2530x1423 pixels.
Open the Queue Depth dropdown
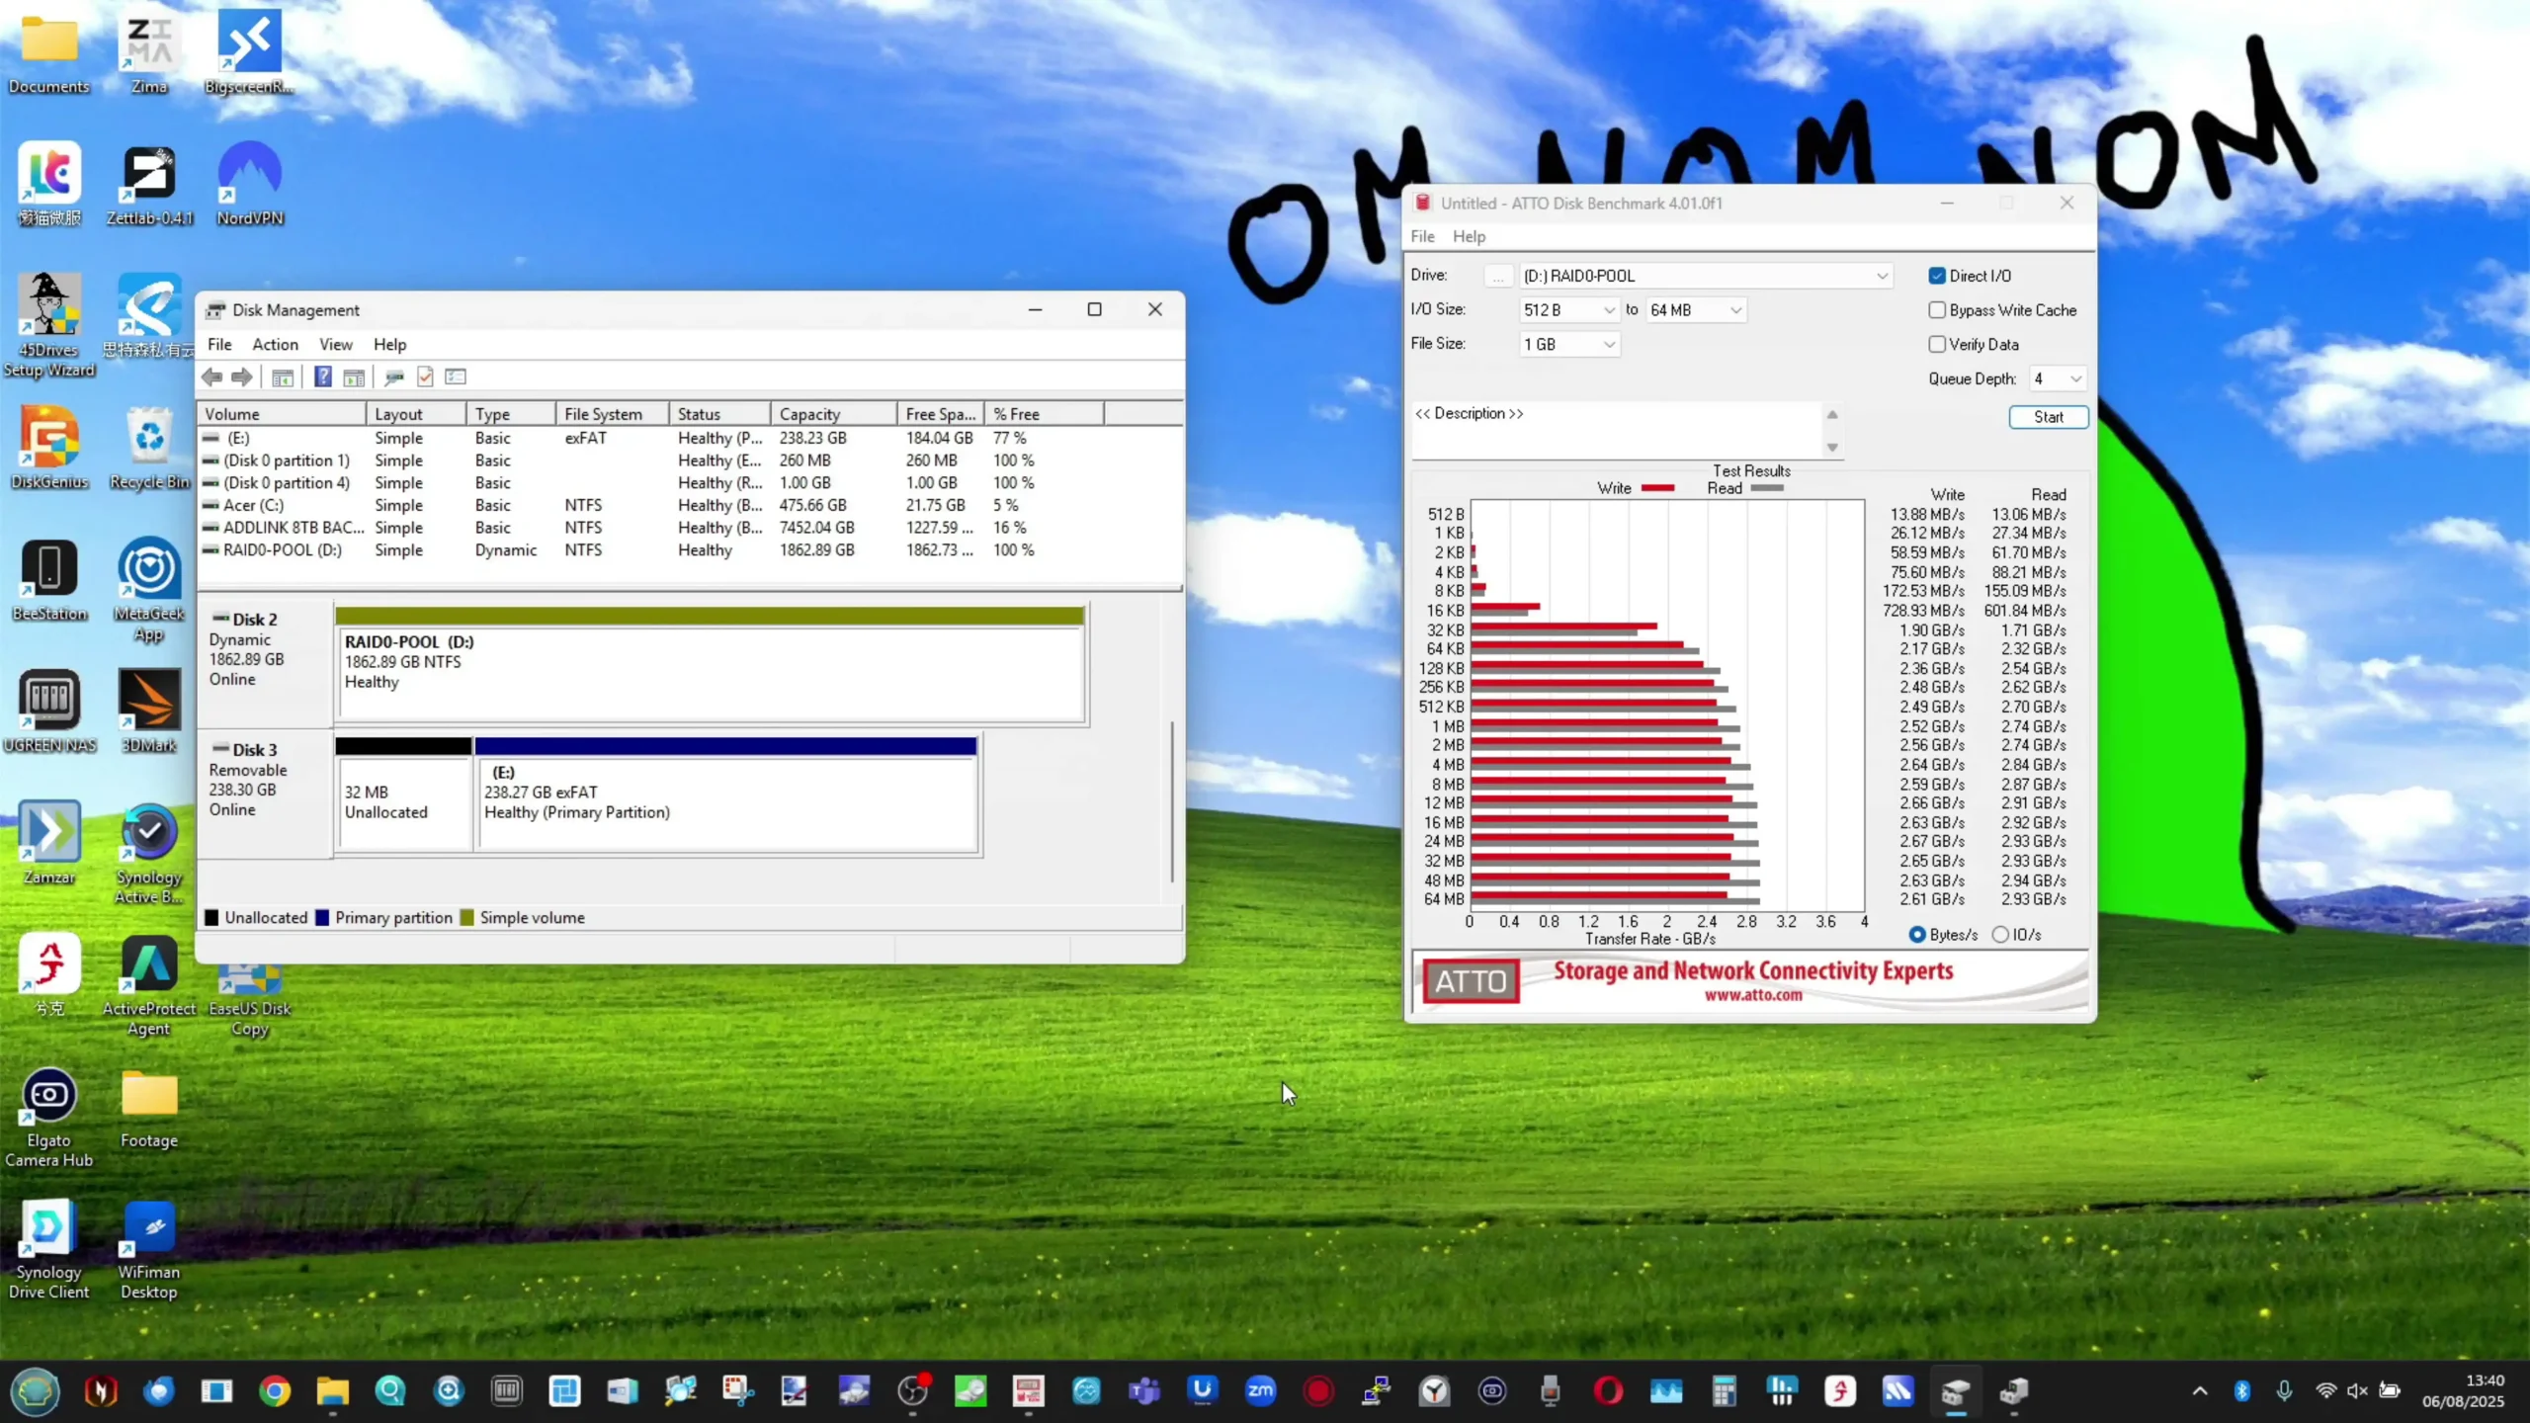click(2057, 378)
